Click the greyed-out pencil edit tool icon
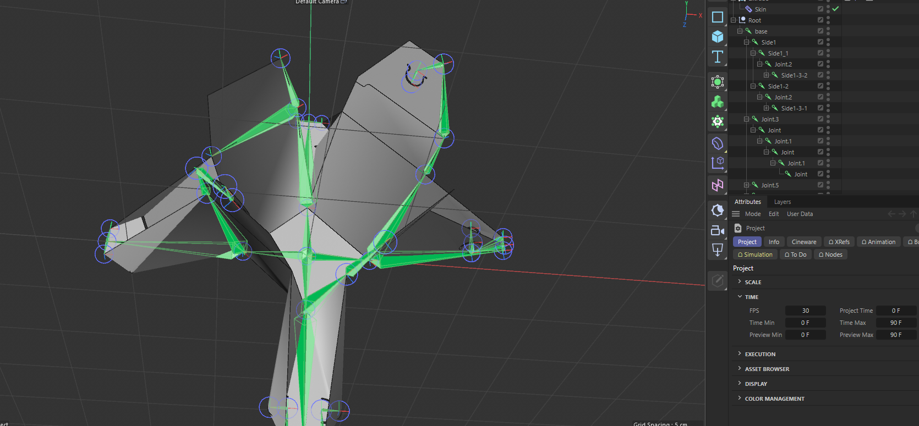The height and width of the screenshot is (426, 919). 718,281
